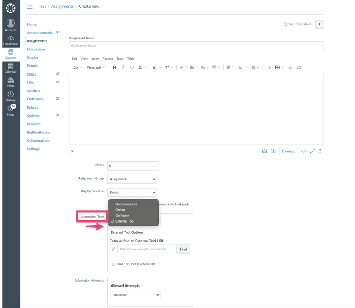Open the Allowed Attempts dropdown
This screenshot has width=355, height=308.
tap(135, 295)
